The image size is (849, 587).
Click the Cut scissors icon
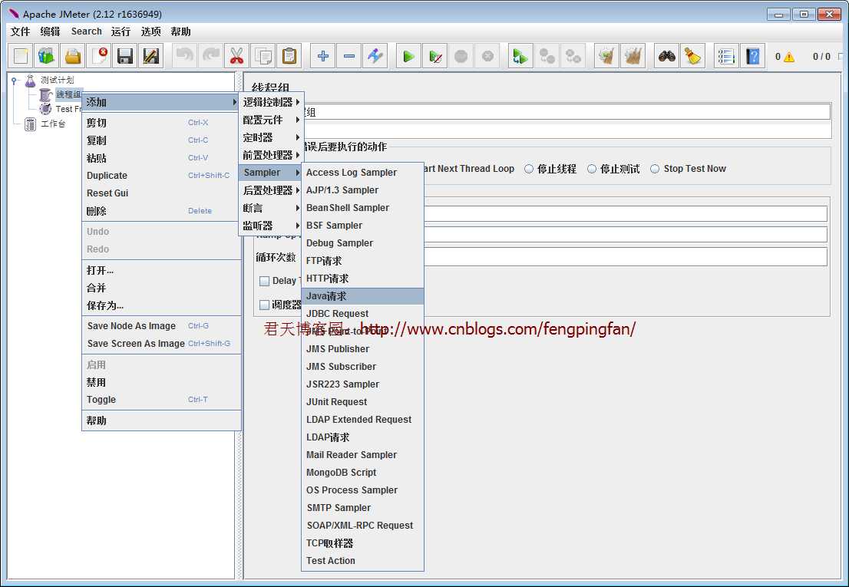236,56
